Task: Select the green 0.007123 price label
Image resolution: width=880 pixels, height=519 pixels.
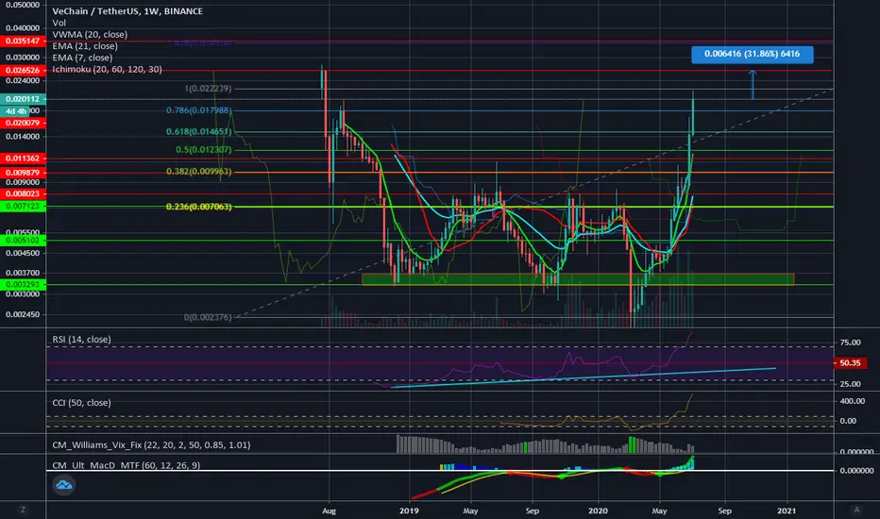Action: [23, 207]
